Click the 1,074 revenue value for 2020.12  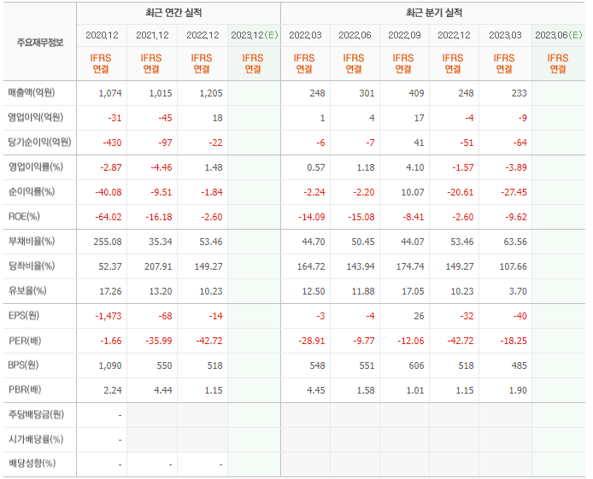(x=110, y=93)
